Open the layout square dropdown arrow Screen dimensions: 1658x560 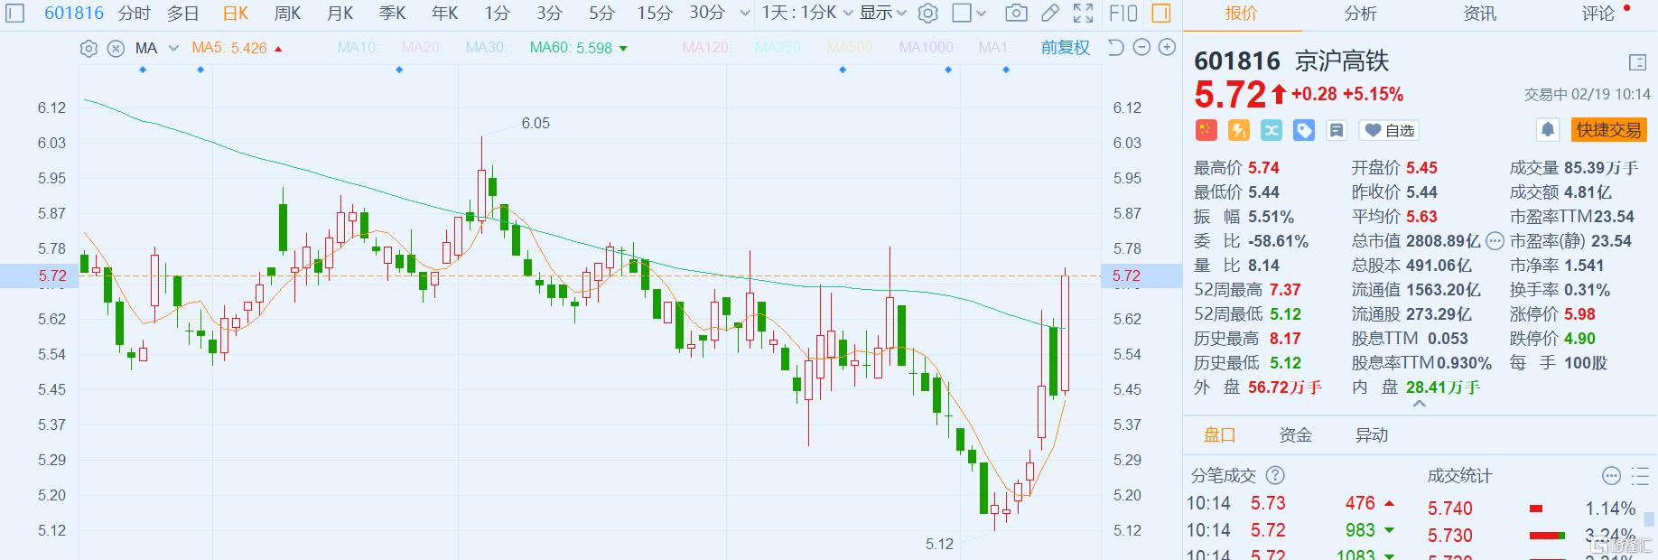pos(982,14)
